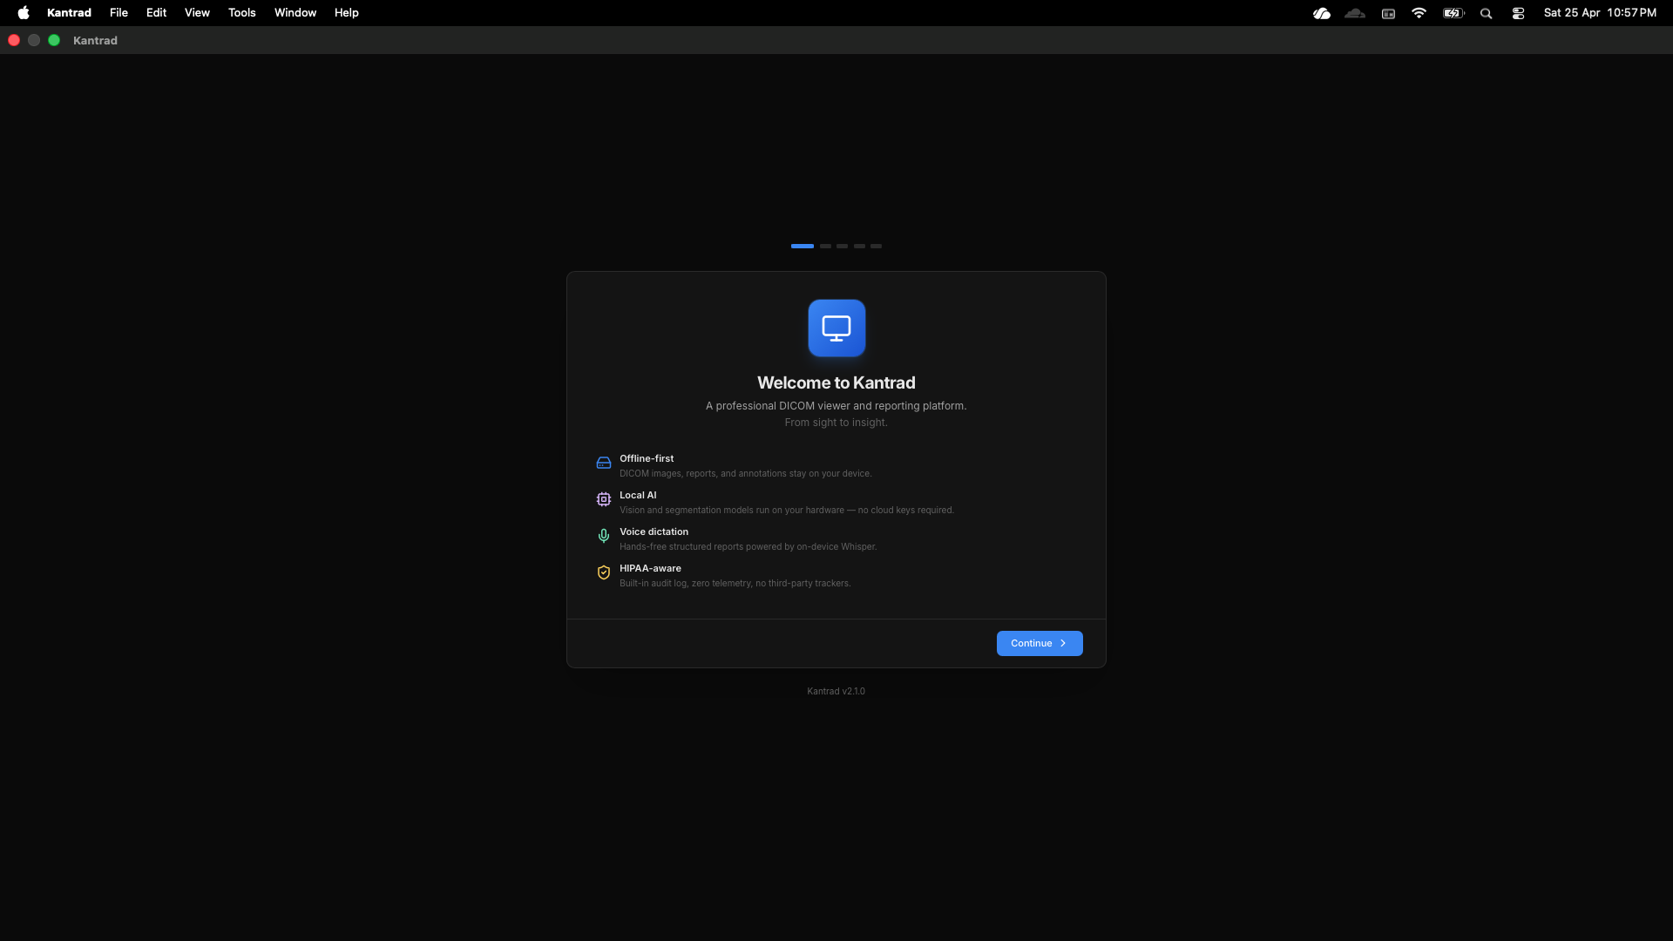This screenshot has width=1673, height=941.
Task: Click the Local AI chip icon
Action: pyautogui.click(x=604, y=499)
